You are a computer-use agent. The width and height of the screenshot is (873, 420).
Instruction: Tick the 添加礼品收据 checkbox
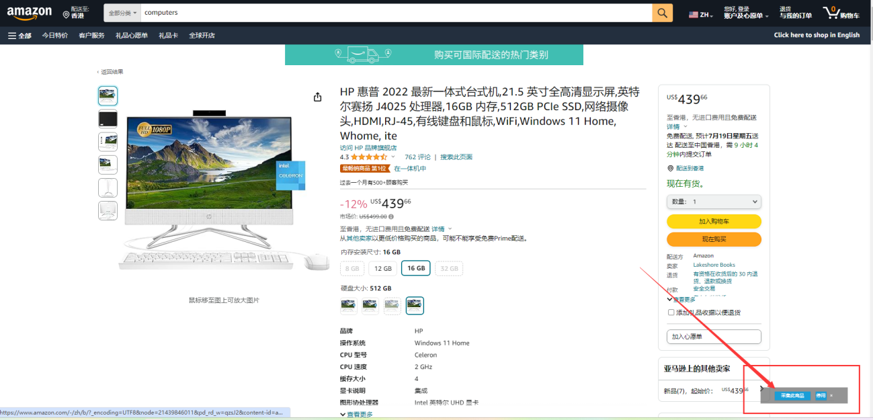pyautogui.click(x=671, y=312)
